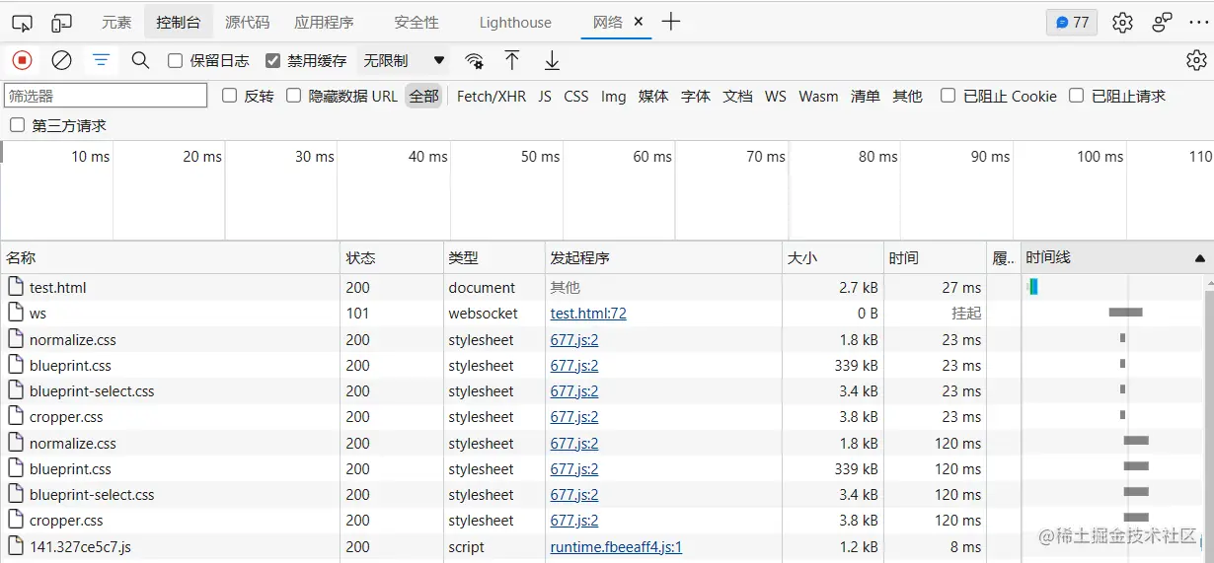Screen dimensions: 1214x563
Task: Focus the 筛选器 filter input field
Action: [x=106, y=96]
